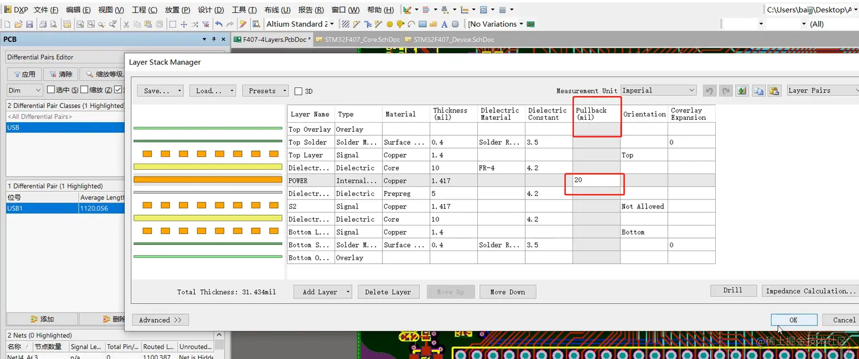859x359 pixels.
Task: Open the 编辑 (E) menu
Action: click(x=78, y=10)
